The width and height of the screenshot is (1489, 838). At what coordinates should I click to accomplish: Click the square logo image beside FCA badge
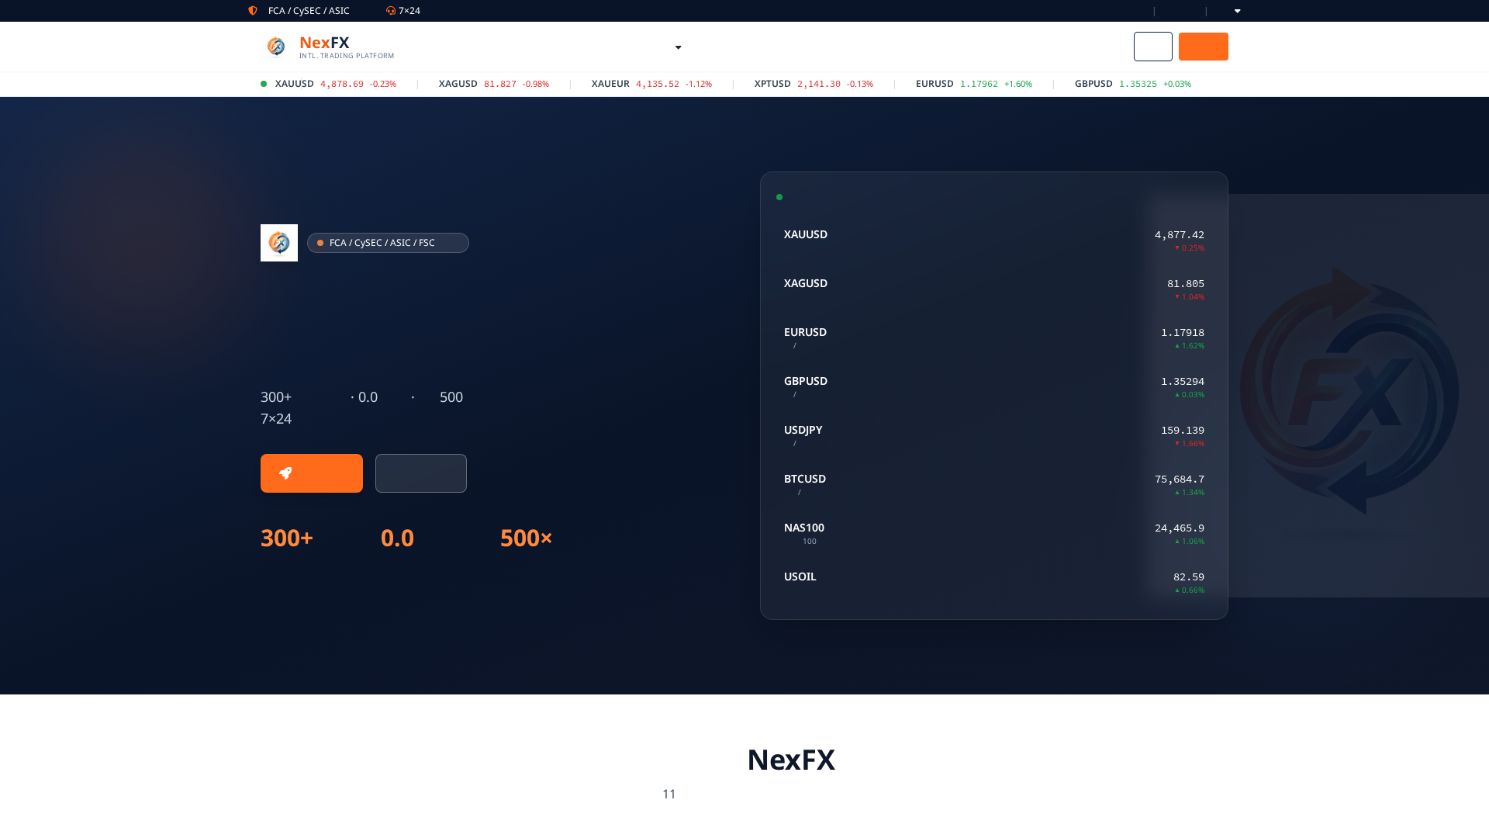tap(279, 243)
